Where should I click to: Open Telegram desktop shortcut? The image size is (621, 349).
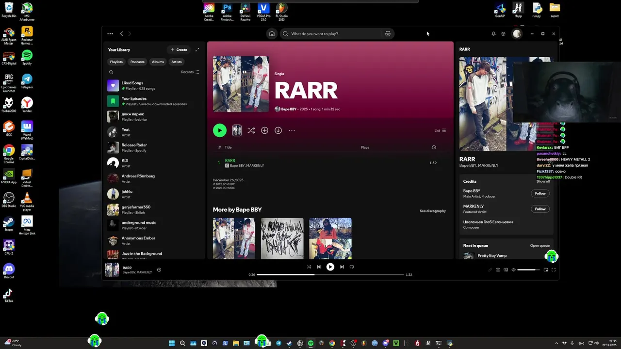pos(27,81)
